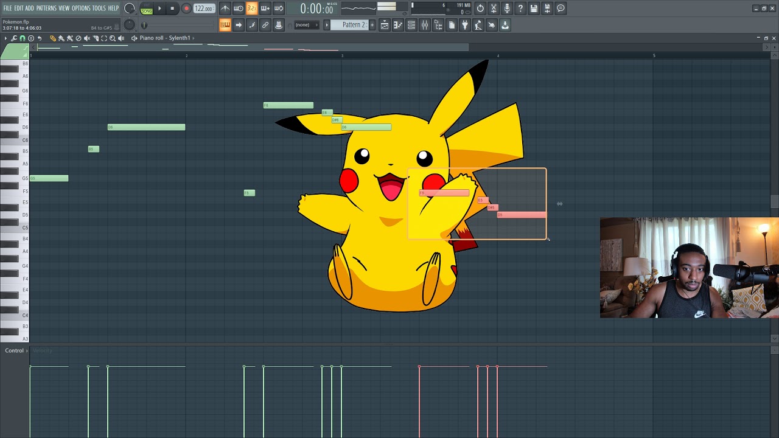Screen dimensions: 779x438
Task: Open the Pattern 2 selector
Action: (354, 25)
